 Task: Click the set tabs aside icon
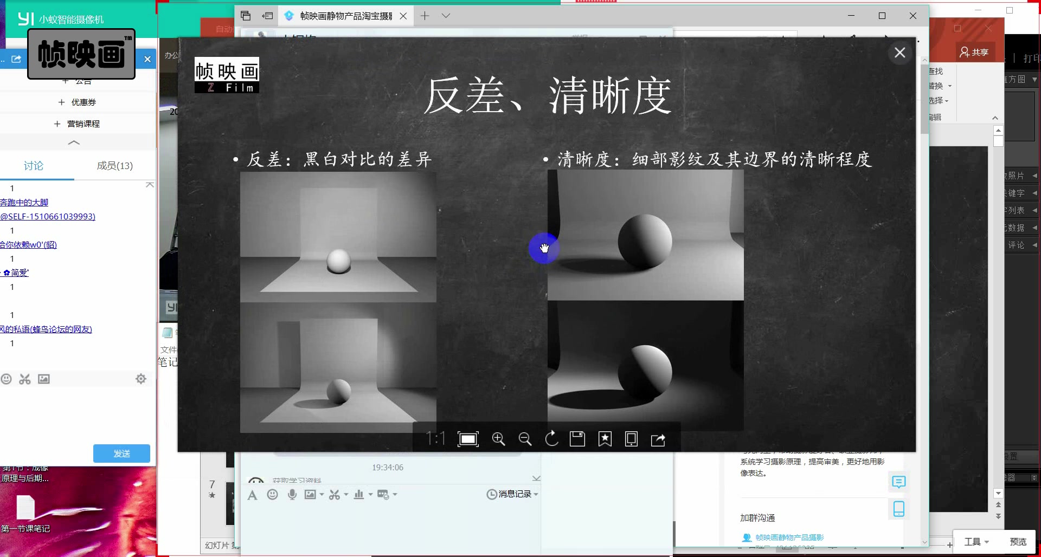[x=267, y=16]
